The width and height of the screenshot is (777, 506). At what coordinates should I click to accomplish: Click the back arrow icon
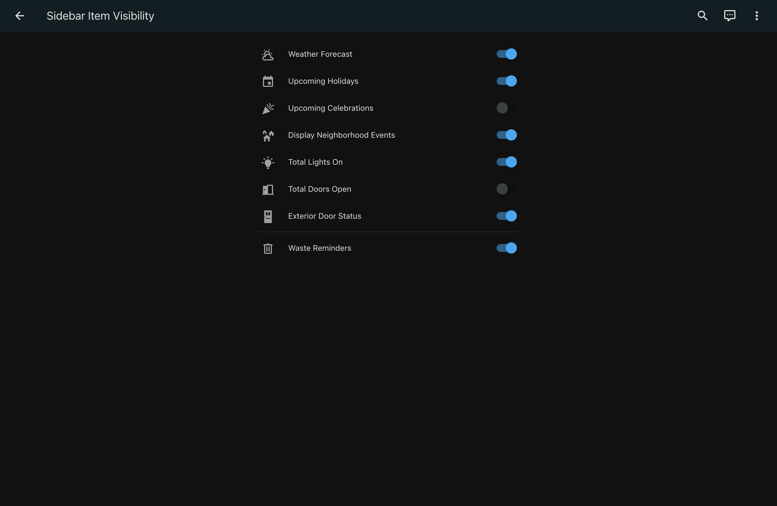(20, 16)
